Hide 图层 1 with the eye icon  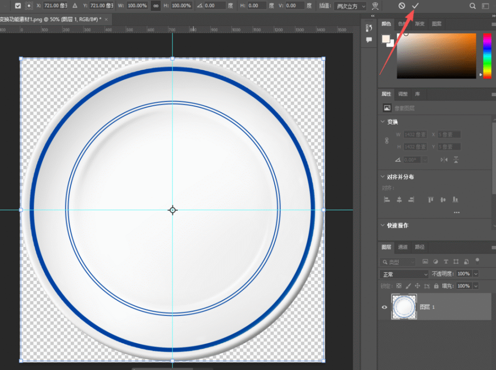384,307
